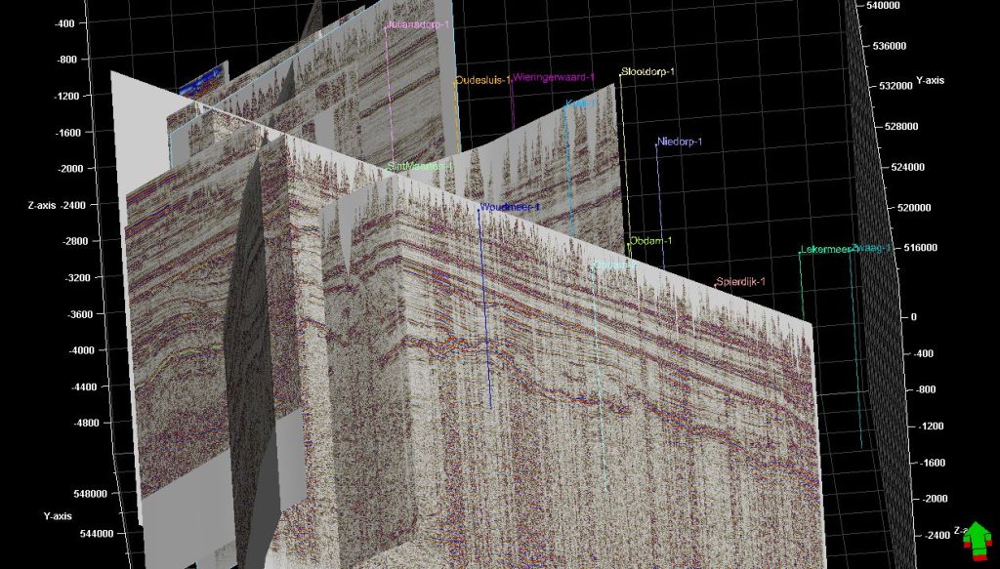Click the Wieringerwaard-1 well label
Screen dimensions: 1000x569
pos(554,76)
